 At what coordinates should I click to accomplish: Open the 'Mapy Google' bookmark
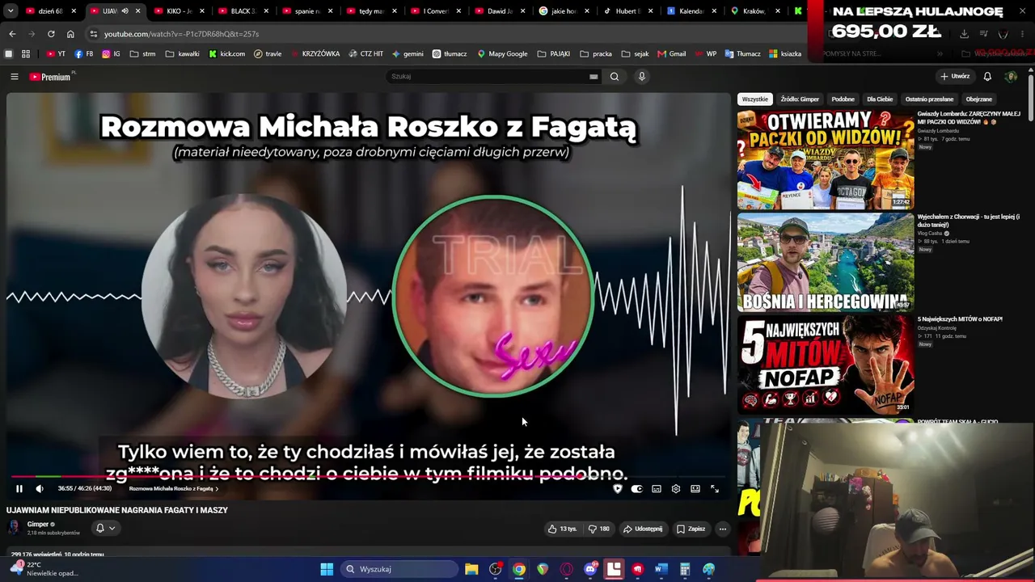pos(501,54)
